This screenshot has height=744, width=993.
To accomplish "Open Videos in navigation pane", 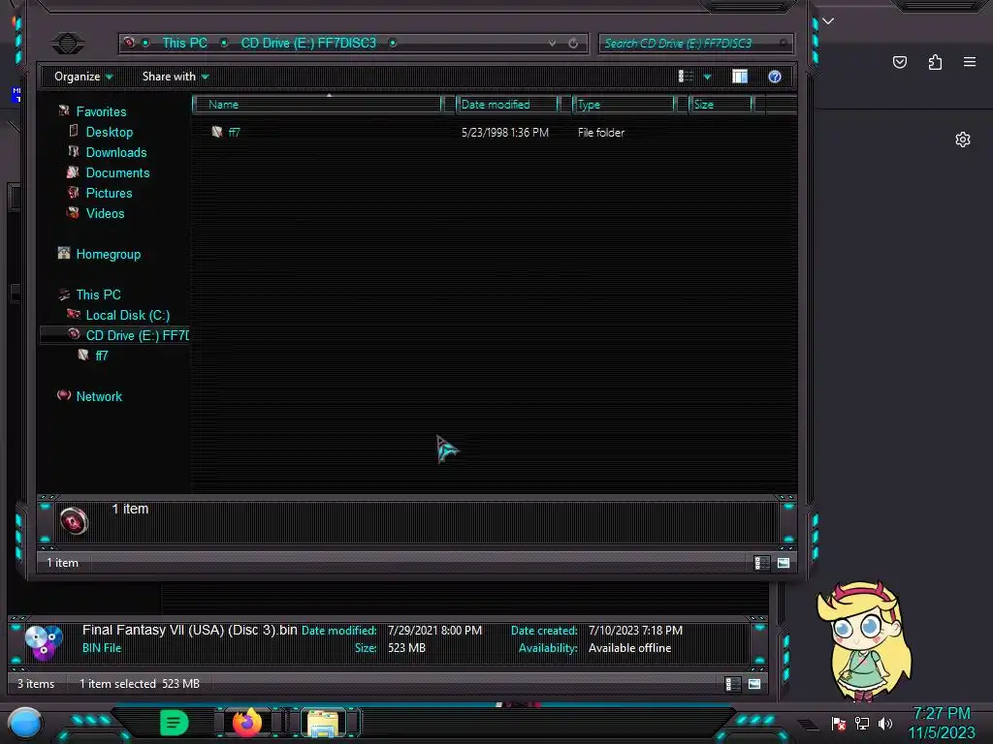I will 105,213.
